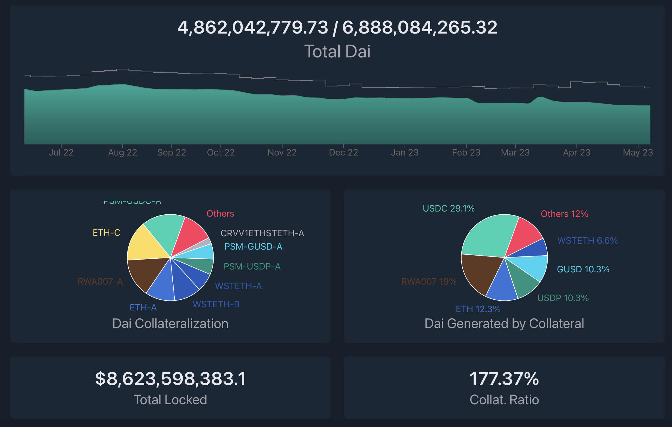Click the PSM-GUSD-A label
672x427 pixels.
point(253,246)
